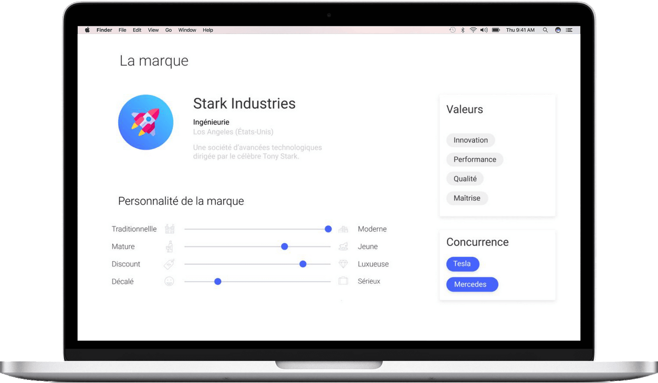
Task: Click the Jeune icon beside the slider
Action: [343, 247]
